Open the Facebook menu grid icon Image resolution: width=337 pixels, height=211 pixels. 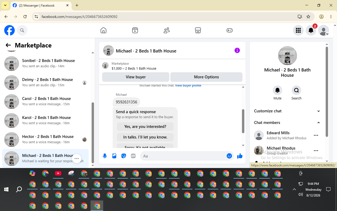pyautogui.click(x=298, y=30)
